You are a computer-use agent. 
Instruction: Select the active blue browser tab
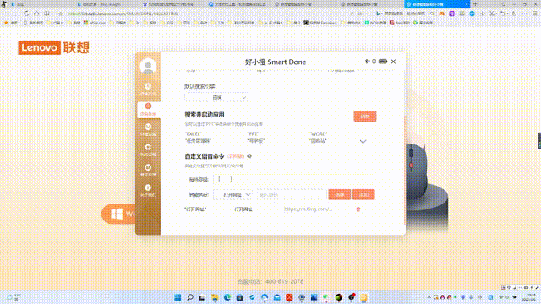coord(436,4)
